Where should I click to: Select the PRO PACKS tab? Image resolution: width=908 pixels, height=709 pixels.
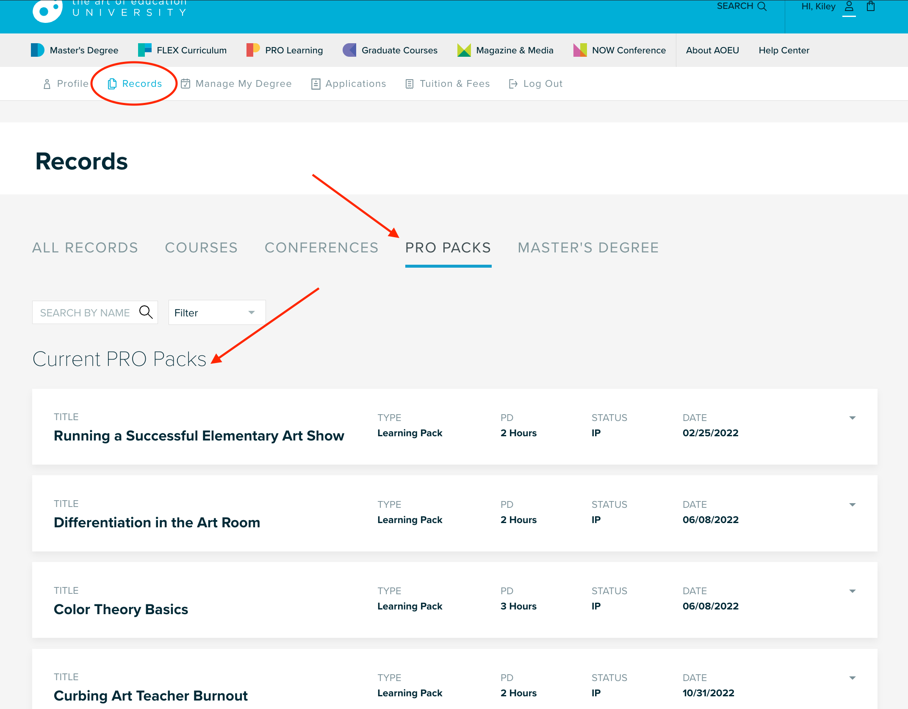[x=448, y=247]
